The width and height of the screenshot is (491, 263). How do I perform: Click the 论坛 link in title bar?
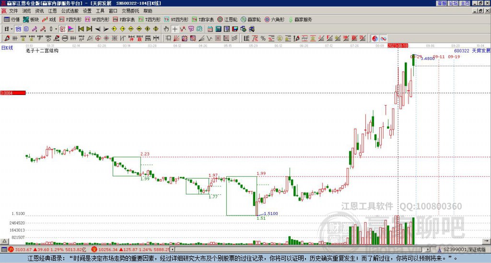pos(454,3)
